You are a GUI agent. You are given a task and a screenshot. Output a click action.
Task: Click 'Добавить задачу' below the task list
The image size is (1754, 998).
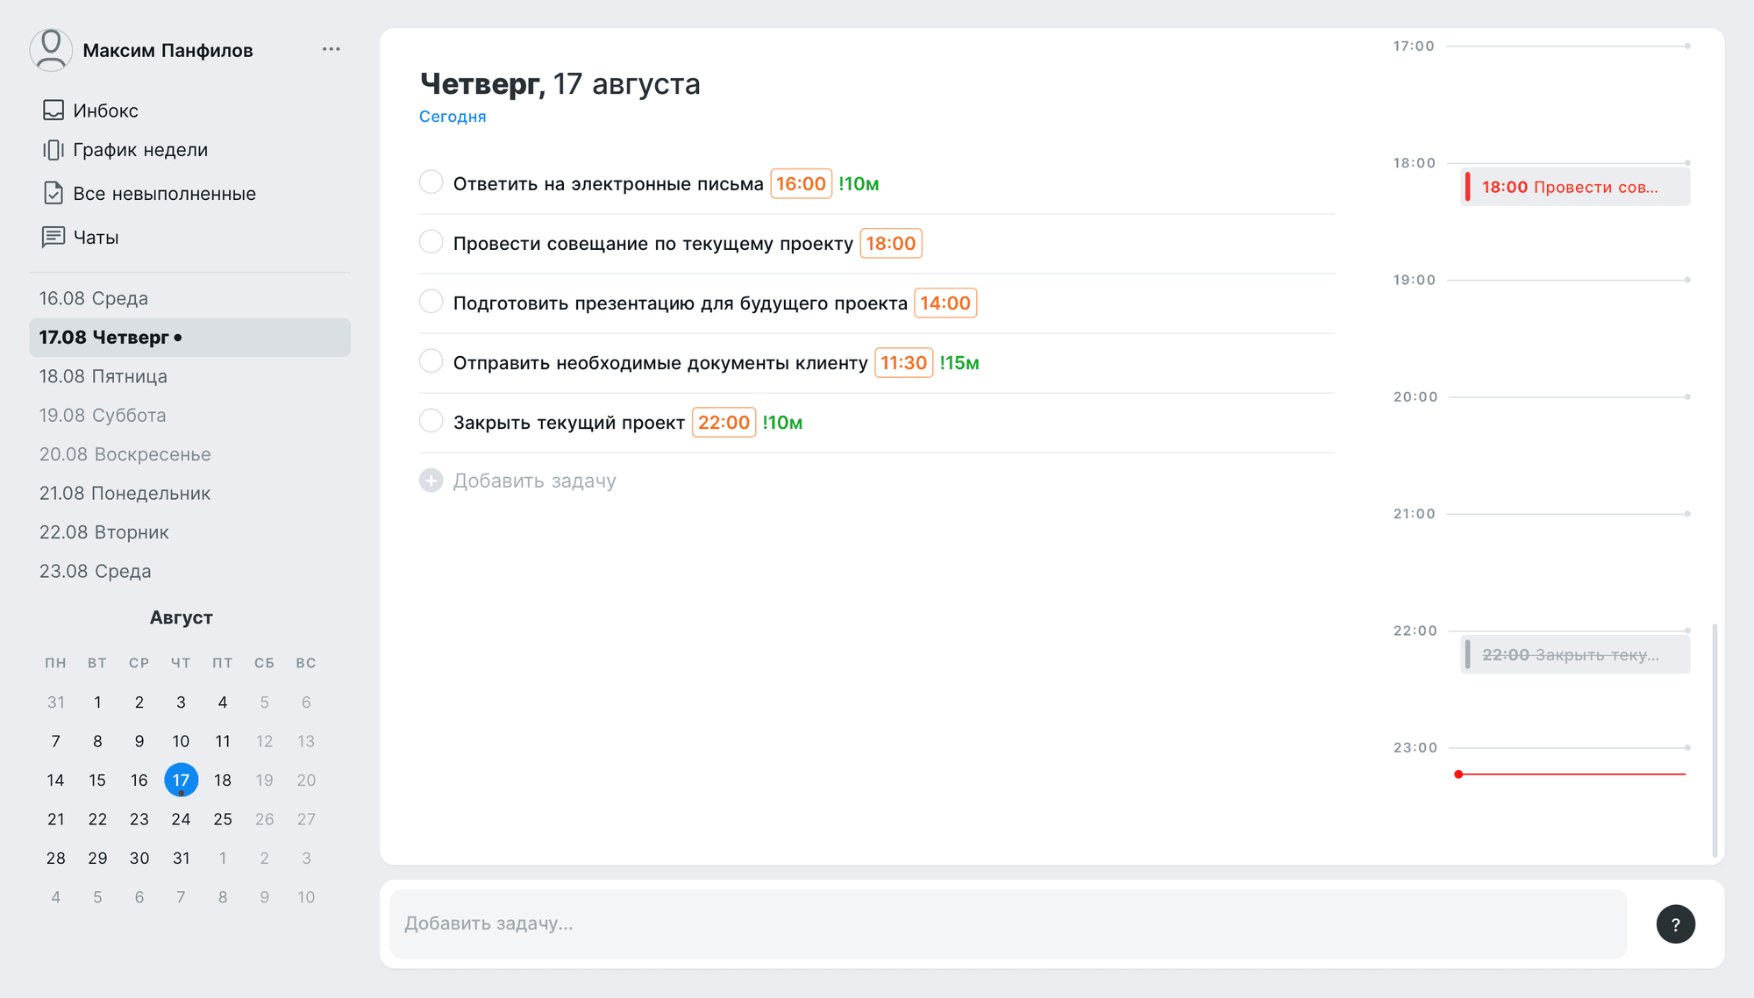click(x=534, y=480)
